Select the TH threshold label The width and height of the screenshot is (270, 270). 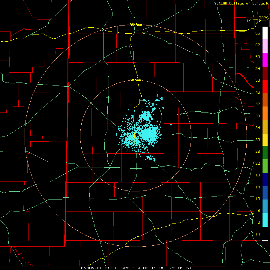click(x=258, y=234)
